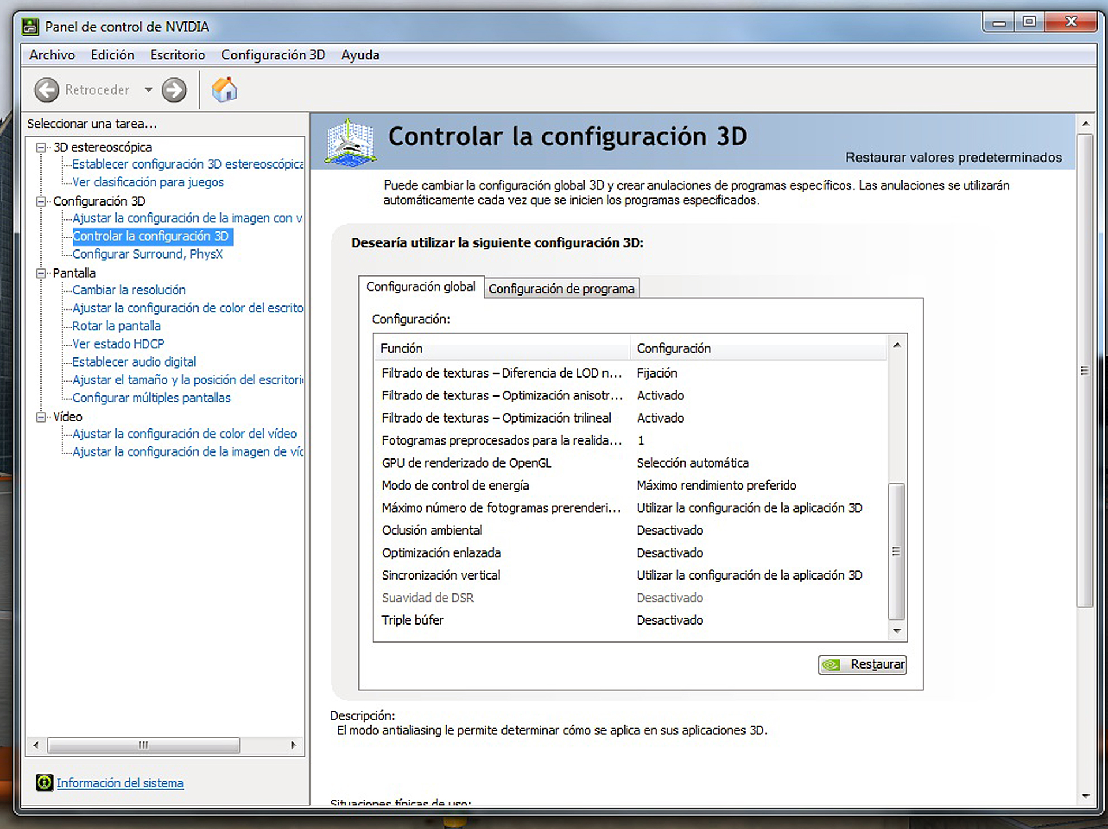Select Ver clasificación para juegos

click(148, 182)
